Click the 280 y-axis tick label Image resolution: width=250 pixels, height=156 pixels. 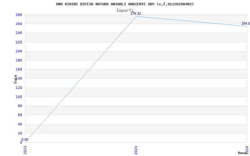(x=19, y=15)
